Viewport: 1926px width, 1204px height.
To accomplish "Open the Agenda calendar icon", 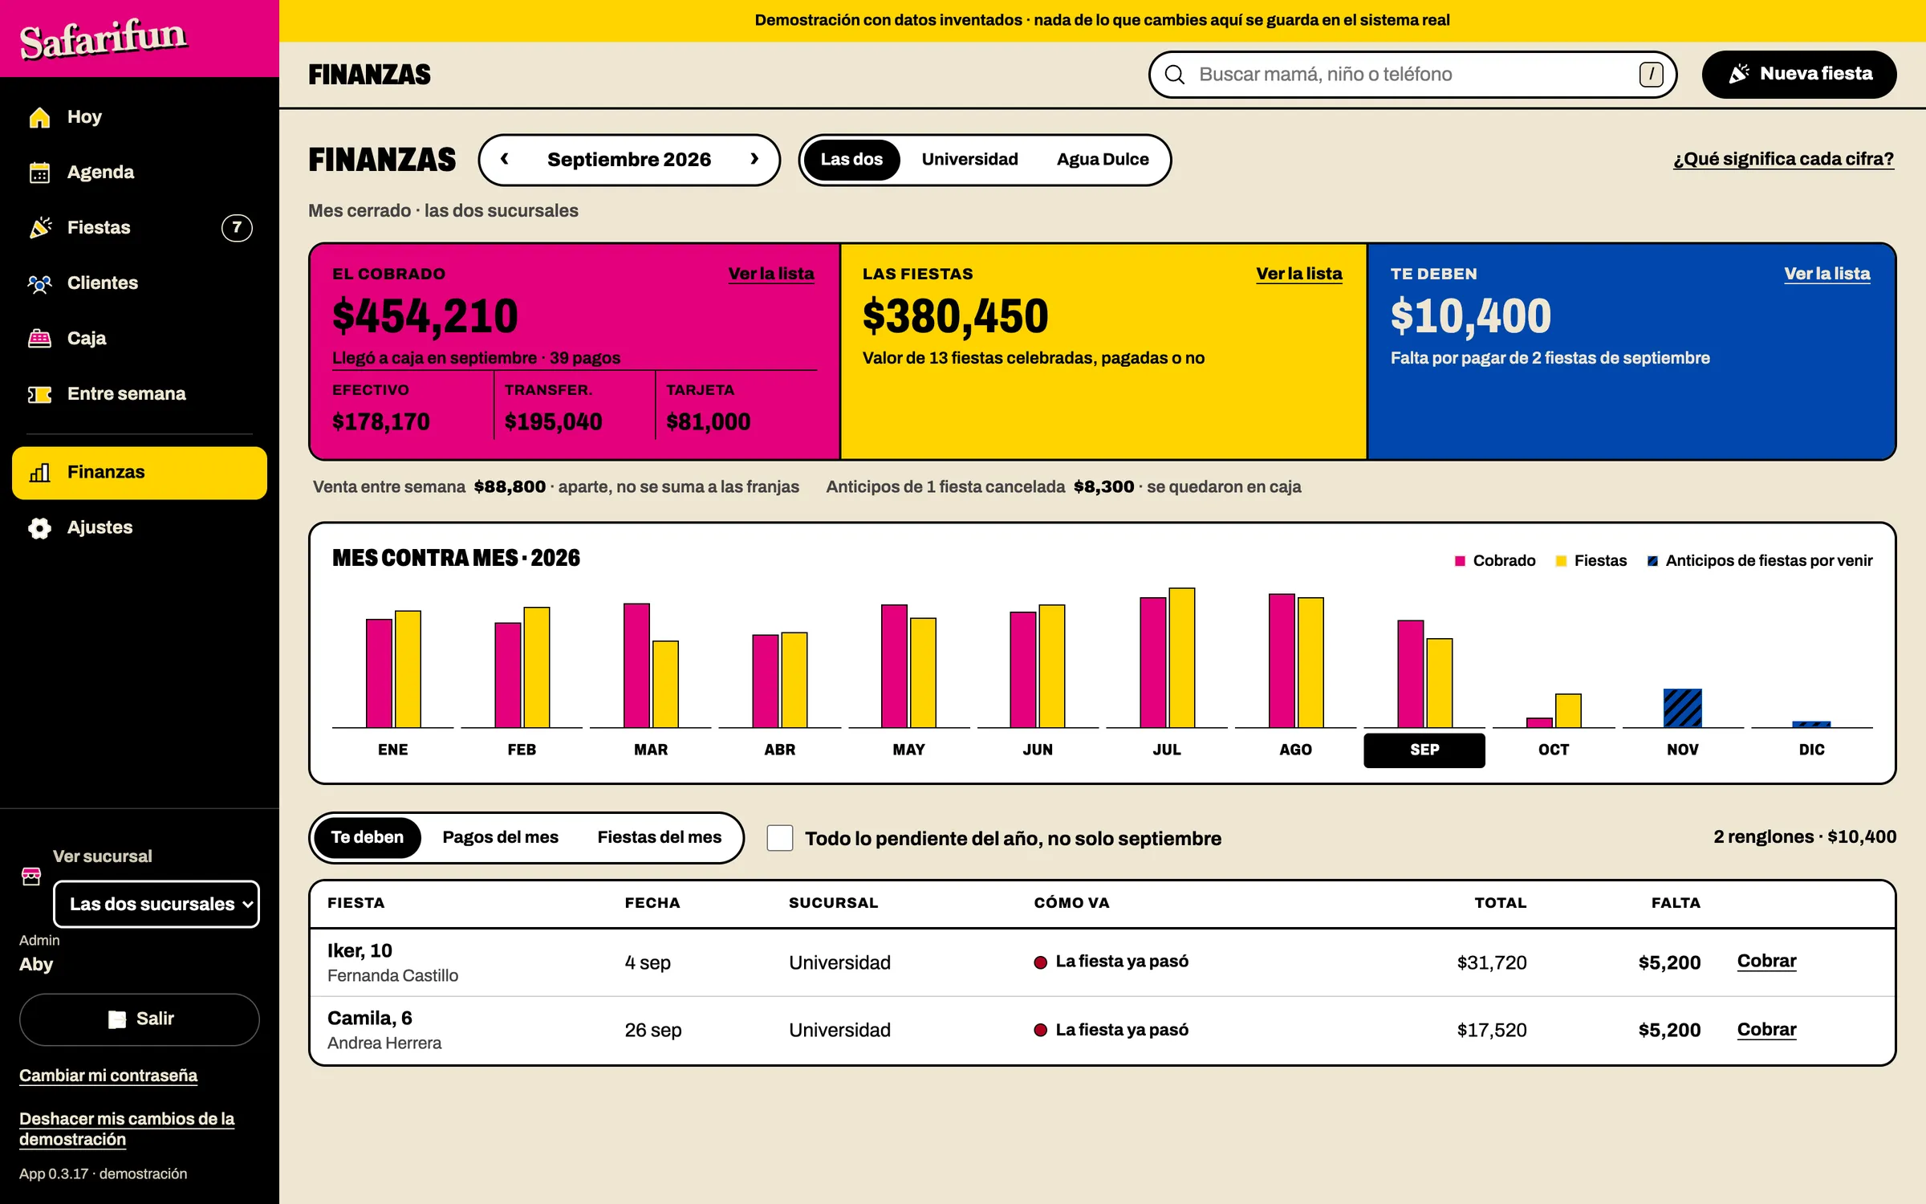I will point(39,173).
